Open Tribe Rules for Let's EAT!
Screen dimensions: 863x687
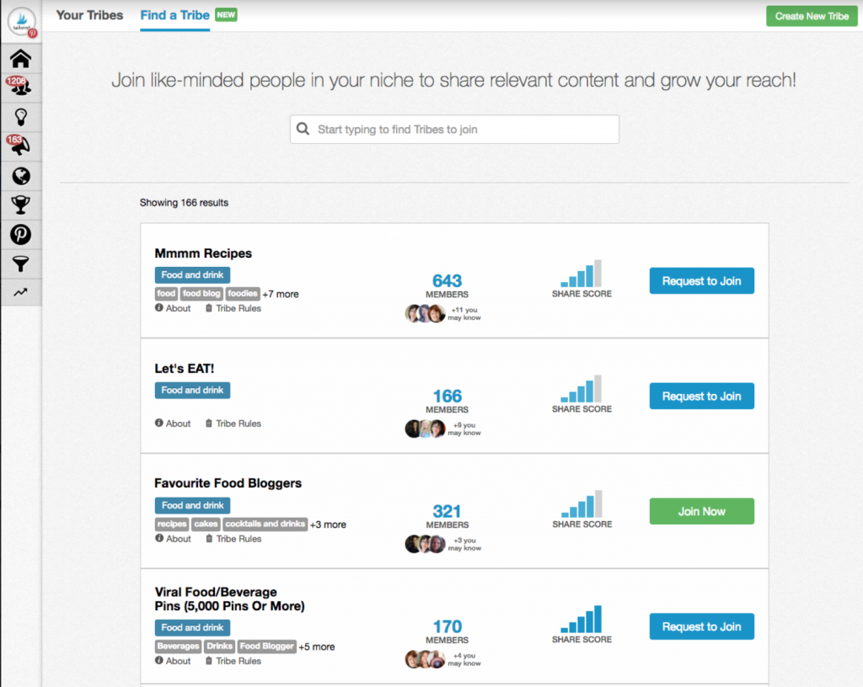pyautogui.click(x=233, y=423)
